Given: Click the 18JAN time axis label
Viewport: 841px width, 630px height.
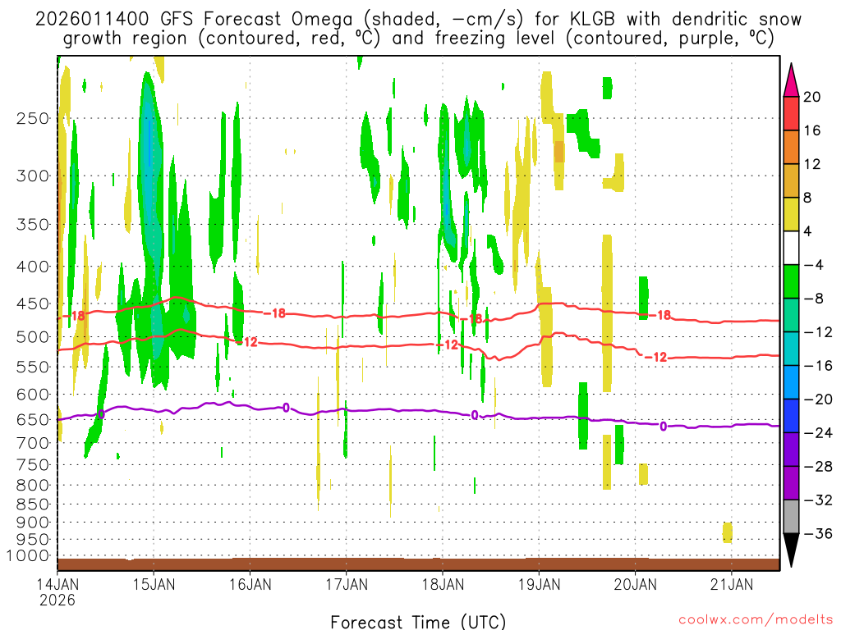Looking at the screenshot, I should pos(443,584).
